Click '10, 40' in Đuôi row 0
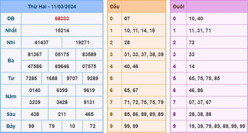The image size is (248, 133). (x=196, y=19)
